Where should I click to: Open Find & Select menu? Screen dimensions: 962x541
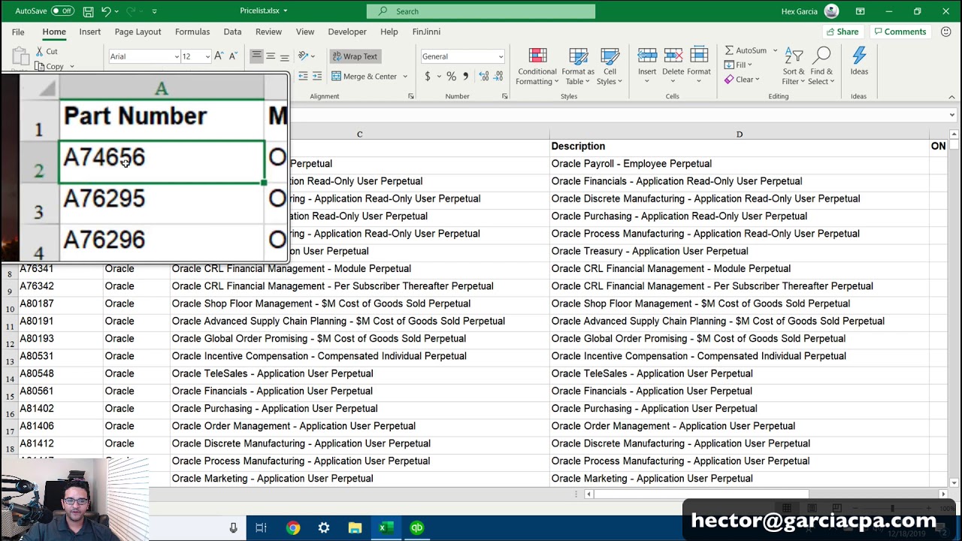(x=821, y=67)
